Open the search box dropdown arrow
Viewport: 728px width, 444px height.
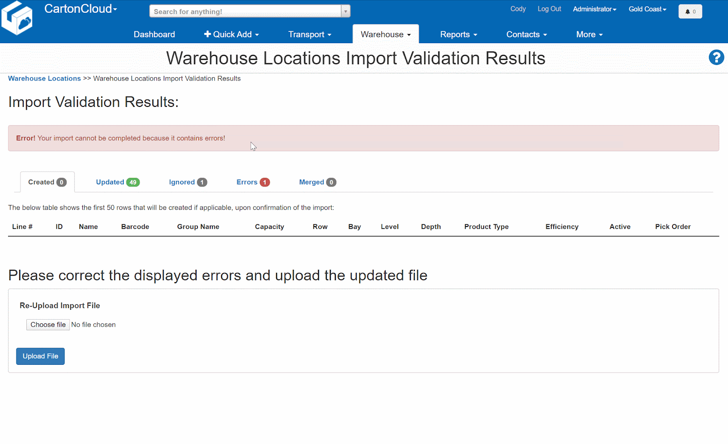pyautogui.click(x=346, y=11)
